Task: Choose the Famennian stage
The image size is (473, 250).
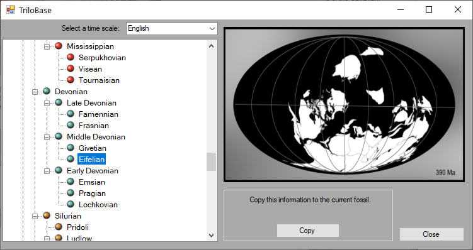Action: click(x=98, y=114)
